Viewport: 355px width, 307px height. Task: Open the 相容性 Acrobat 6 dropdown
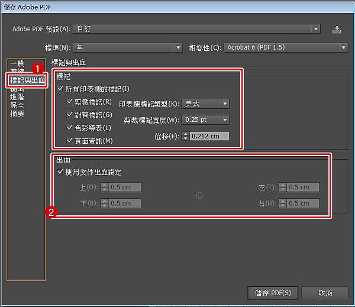(286, 47)
